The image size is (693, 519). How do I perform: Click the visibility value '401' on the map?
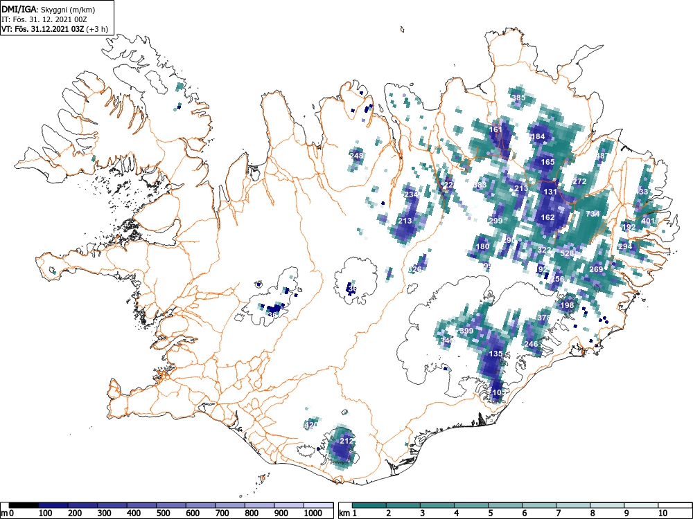(x=648, y=221)
